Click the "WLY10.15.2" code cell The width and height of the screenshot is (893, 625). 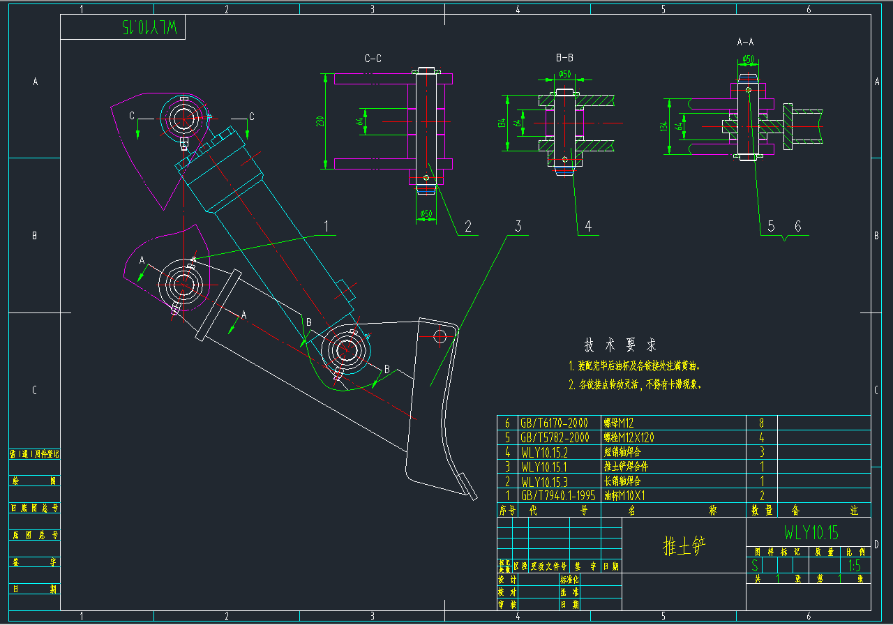click(544, 452)
